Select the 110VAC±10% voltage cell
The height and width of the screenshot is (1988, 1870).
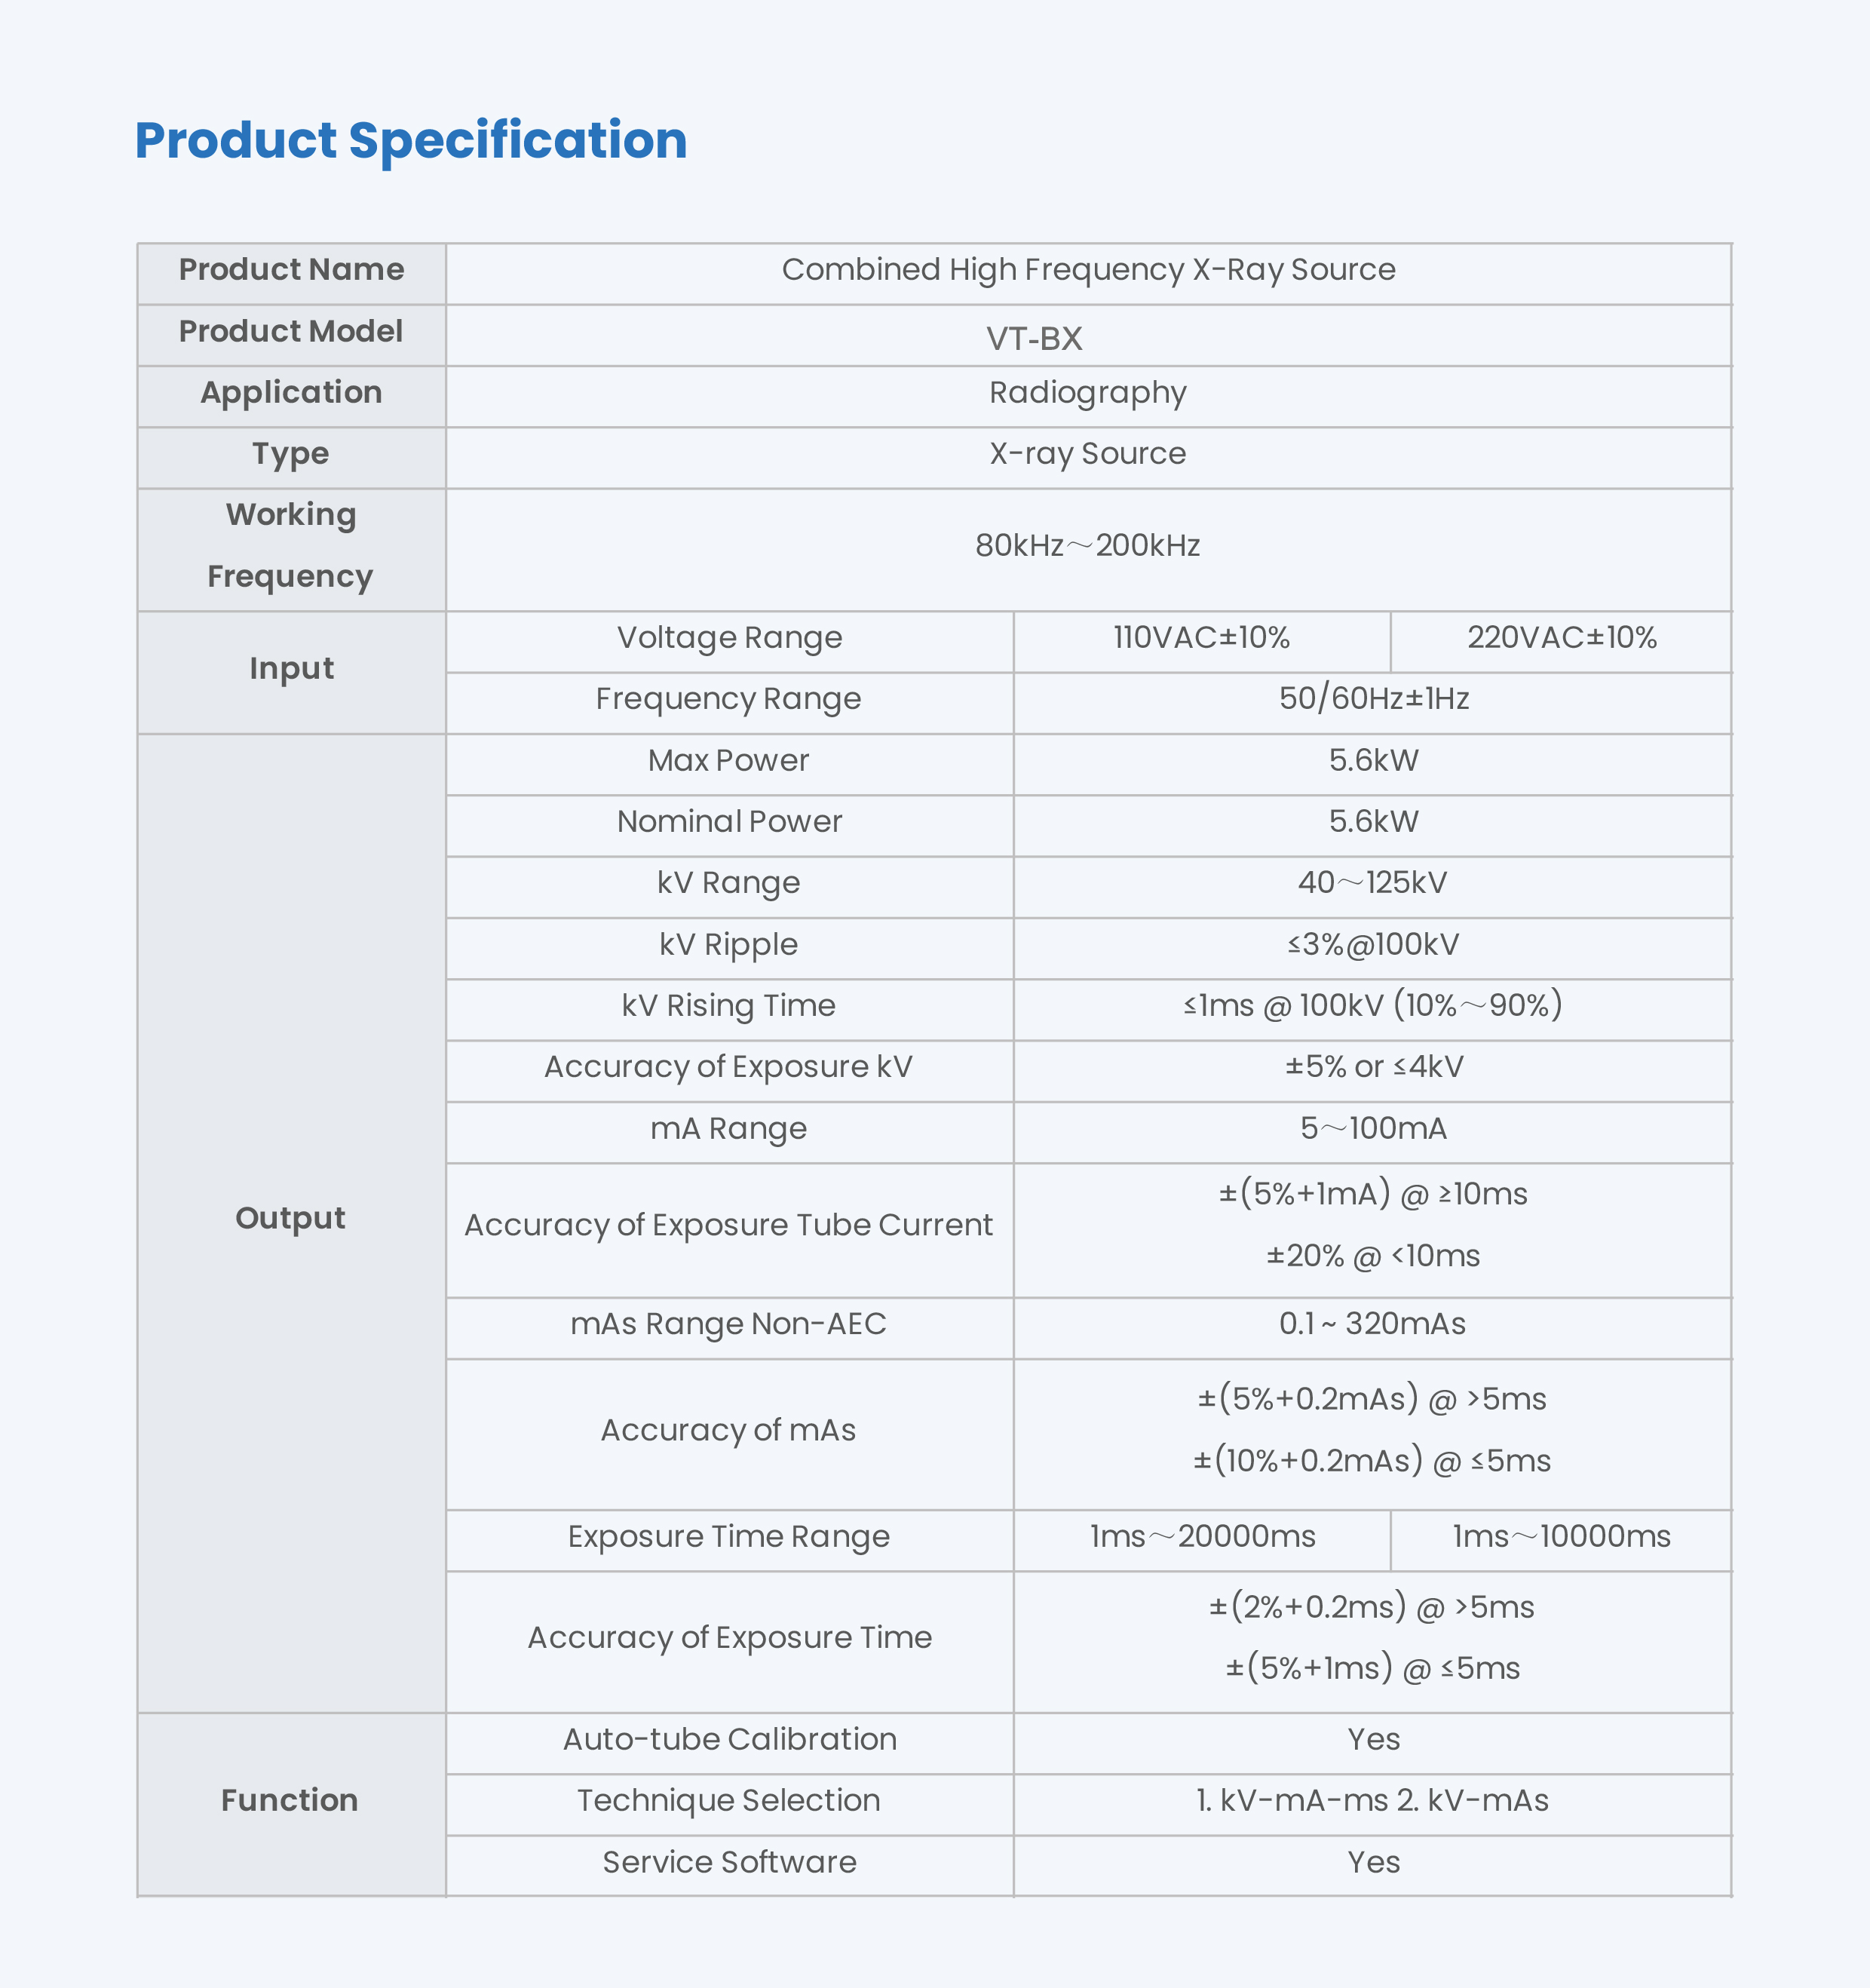(1201, 638)
